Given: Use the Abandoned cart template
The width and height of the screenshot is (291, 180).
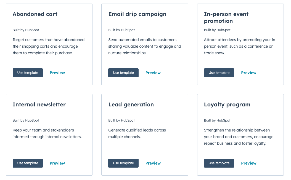Looking at the screenshot, I should (28, 73).
